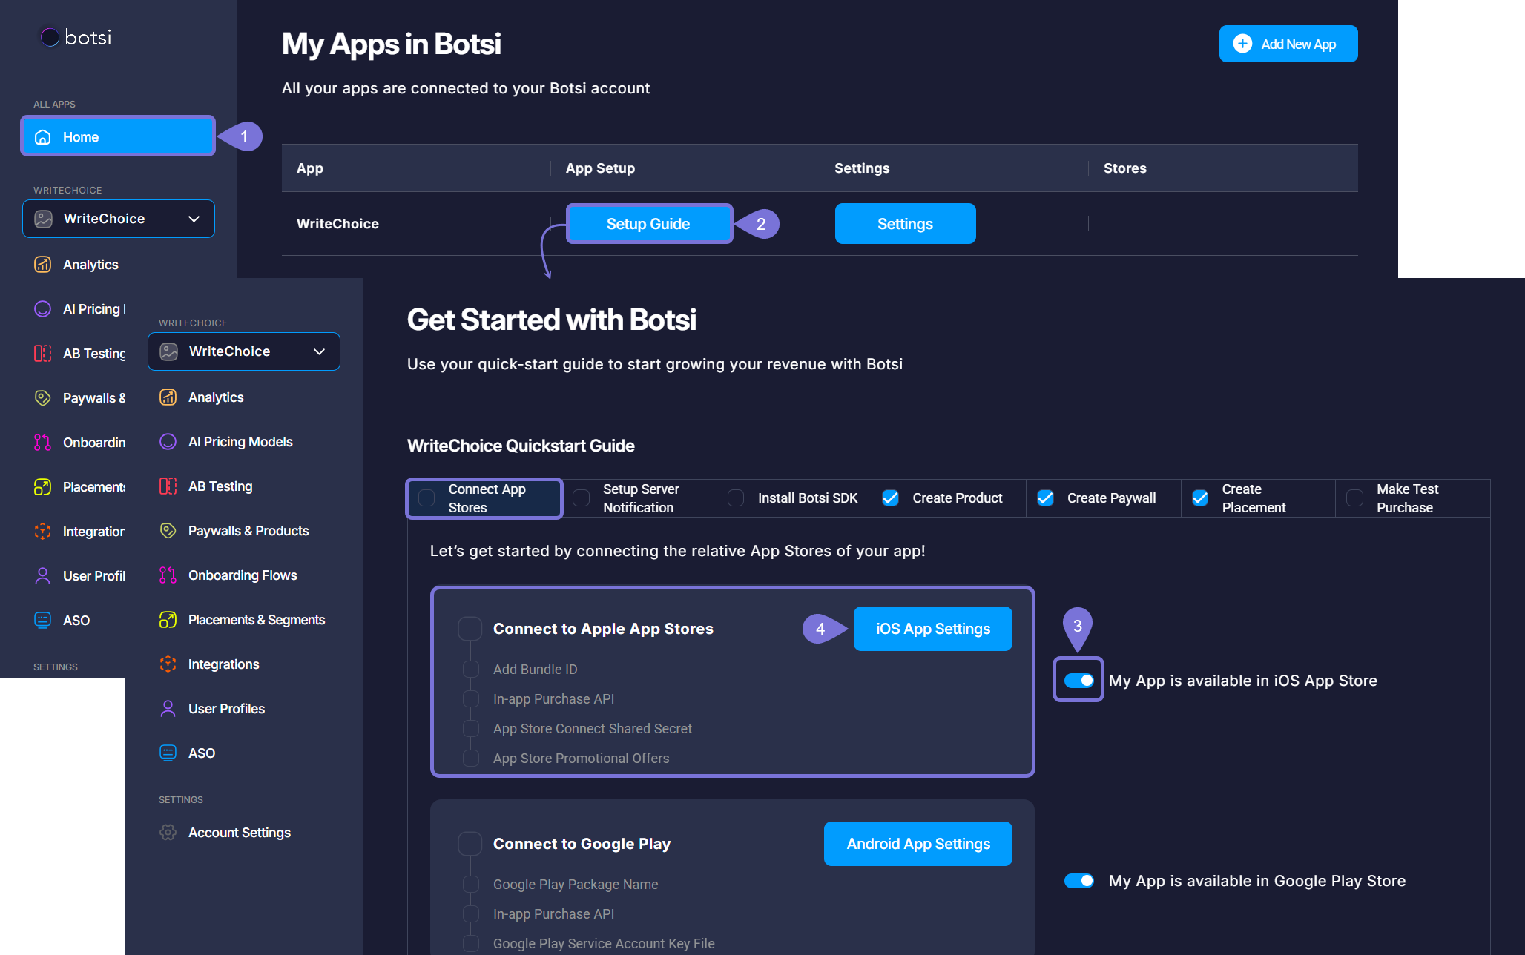Open the Account Settings gear icon
The height and width of the screenshot is (955, 1525).
pos(168,833)
